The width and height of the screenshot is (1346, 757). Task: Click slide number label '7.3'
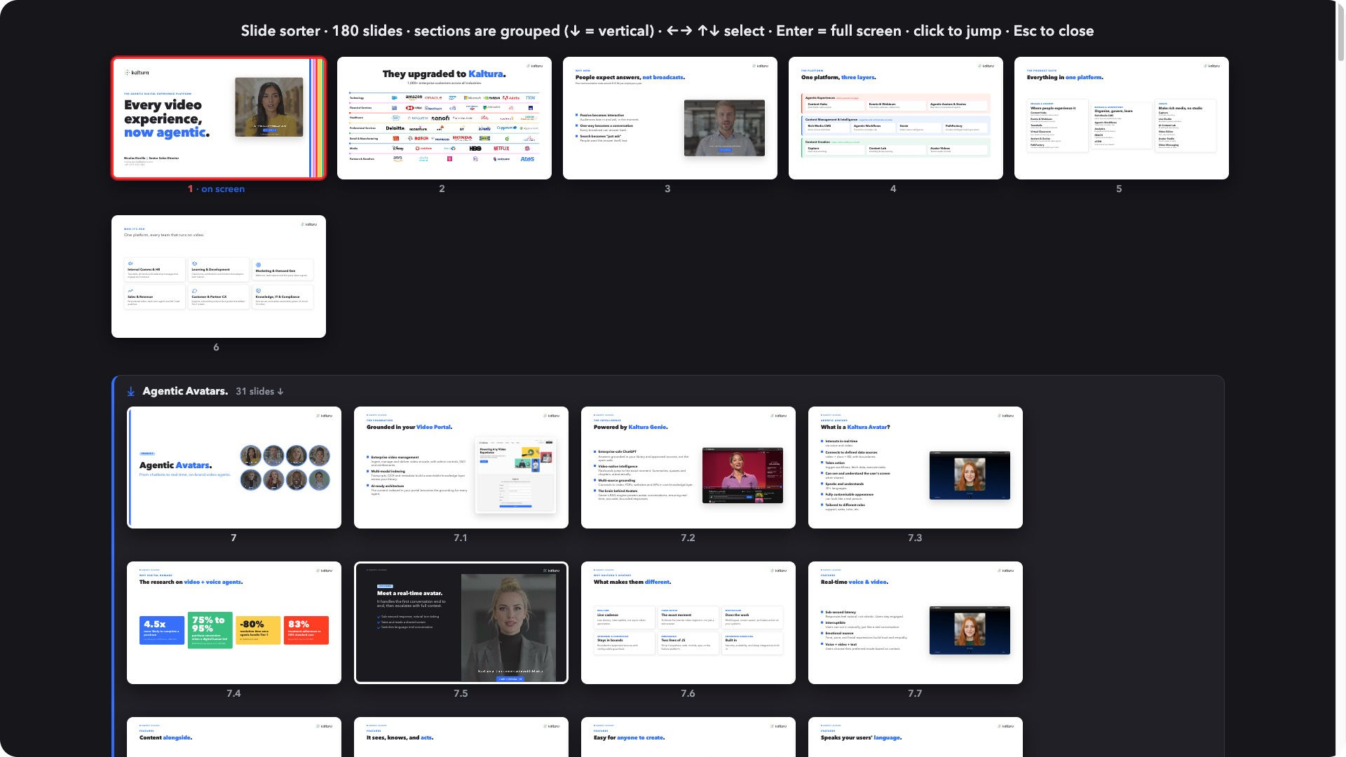(x=915, y=538)
